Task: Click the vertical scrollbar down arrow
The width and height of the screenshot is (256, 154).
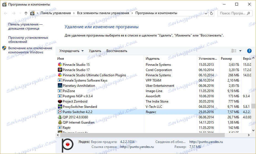Action: click(x=253, y=130)
